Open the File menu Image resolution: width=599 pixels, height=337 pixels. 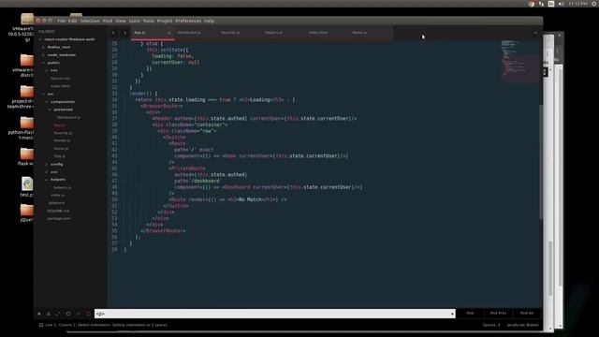point(61,21)
